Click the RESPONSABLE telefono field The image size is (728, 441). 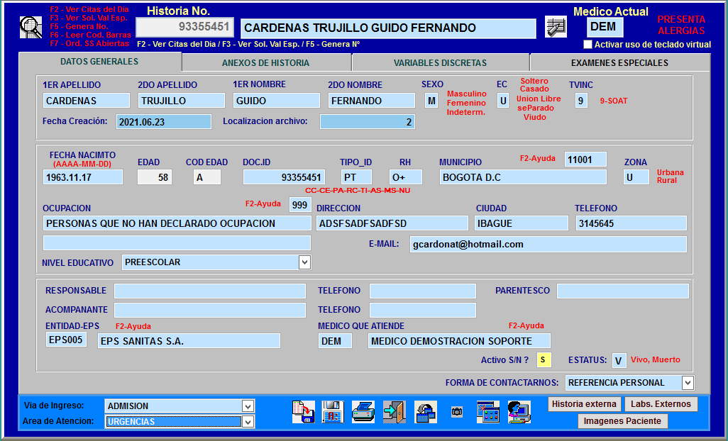tap(422, 291)
